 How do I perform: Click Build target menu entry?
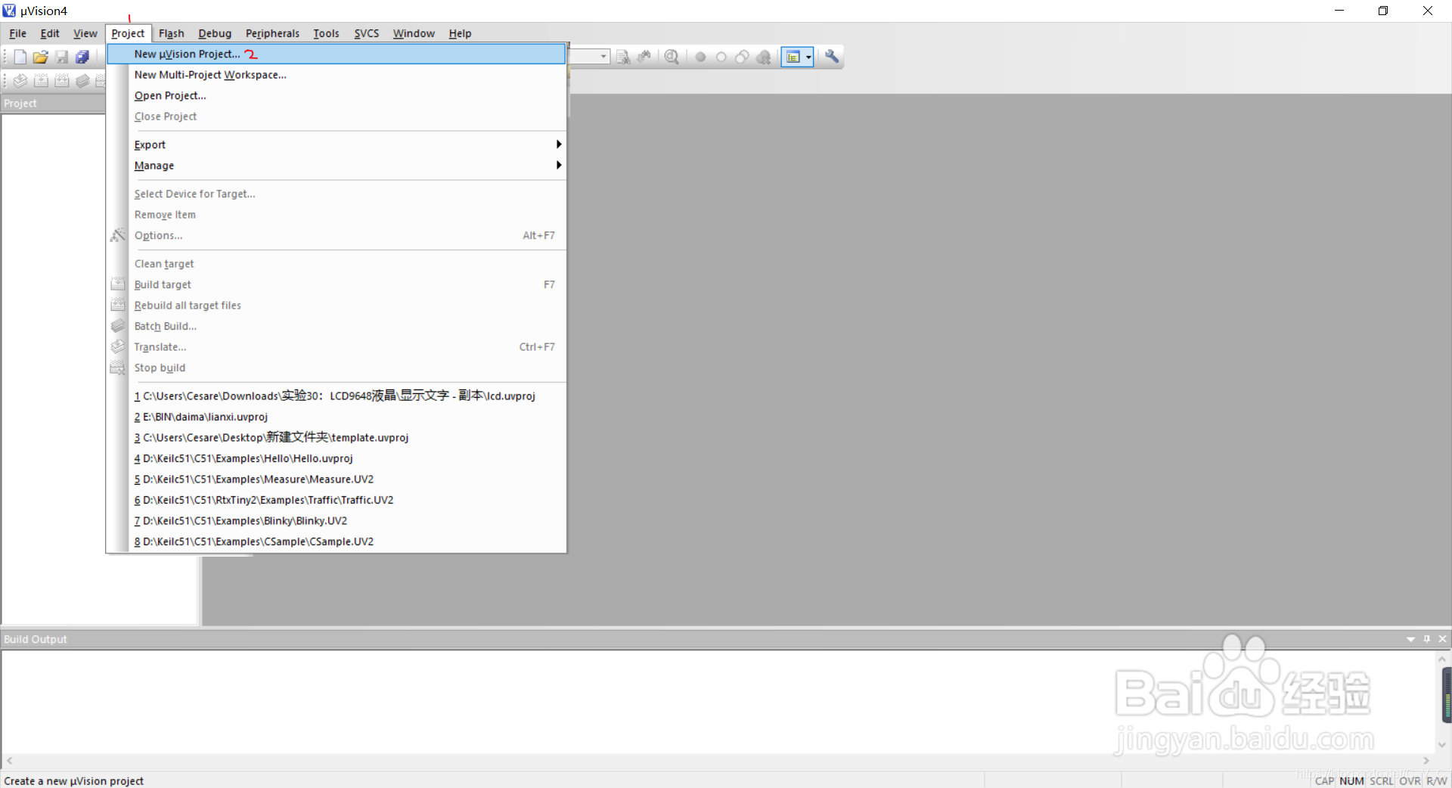pyautogui.click(x=337, y=284)
